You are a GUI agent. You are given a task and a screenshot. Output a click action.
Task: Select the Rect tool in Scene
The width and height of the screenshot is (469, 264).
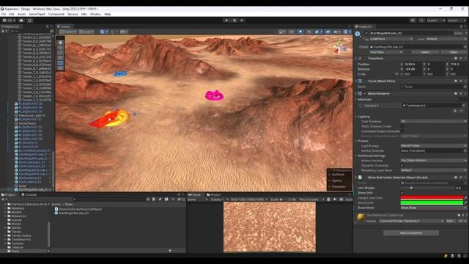click(x=60, y=62)
